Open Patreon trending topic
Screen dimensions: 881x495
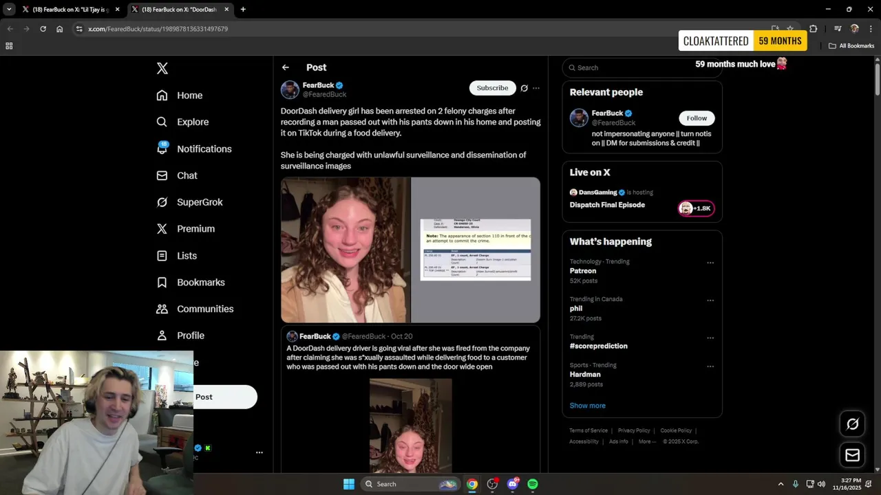click(583, 271)
